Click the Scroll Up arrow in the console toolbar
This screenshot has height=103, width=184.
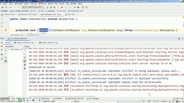coord(25,50)
